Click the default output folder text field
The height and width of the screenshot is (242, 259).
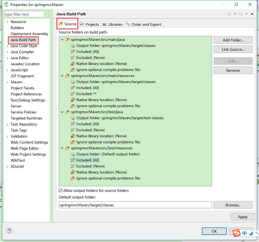click(x=135, y=205)
